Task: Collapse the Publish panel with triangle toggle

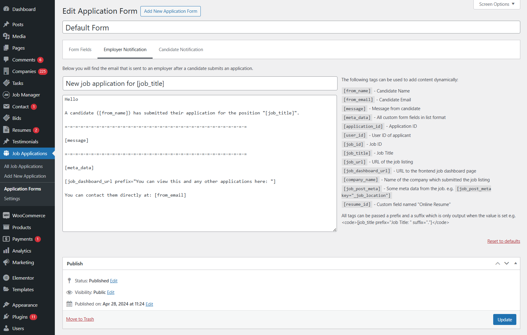Action: click(515, 263)
